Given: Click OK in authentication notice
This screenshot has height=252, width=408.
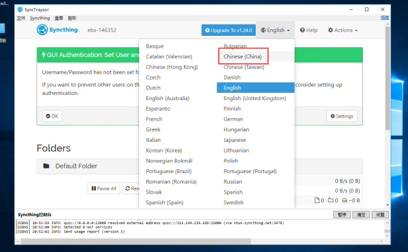Looking at the screenshot, I should click(52, 116).
